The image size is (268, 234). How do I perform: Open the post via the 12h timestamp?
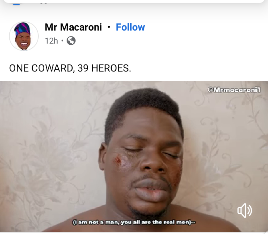[x=51, y=41]
